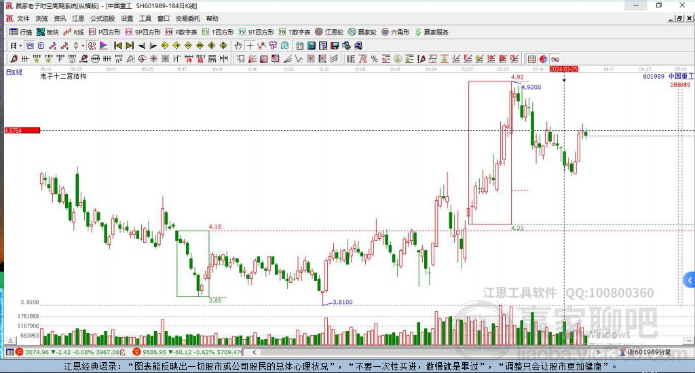Open the P四方形 tool

coord(105,32)
